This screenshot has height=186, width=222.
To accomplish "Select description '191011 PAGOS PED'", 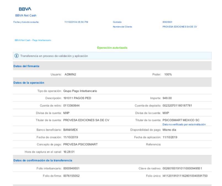I will point(77,98).
